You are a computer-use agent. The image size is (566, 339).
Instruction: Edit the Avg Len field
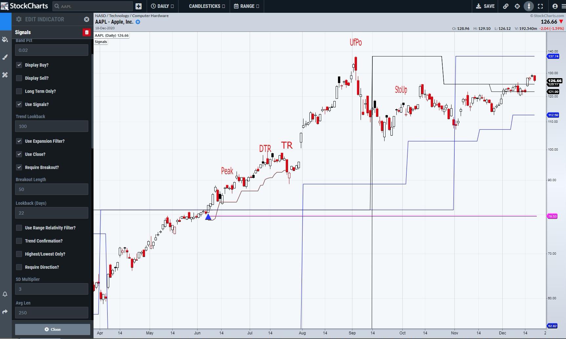[x=52, y=313]
